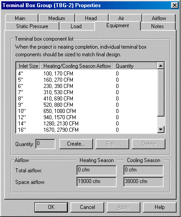Select the 10" inlet size row
181x217 pixels.
point(86,111)
